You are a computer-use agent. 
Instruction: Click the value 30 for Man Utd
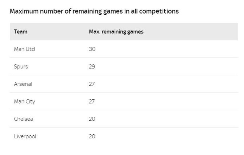[92, 49]
